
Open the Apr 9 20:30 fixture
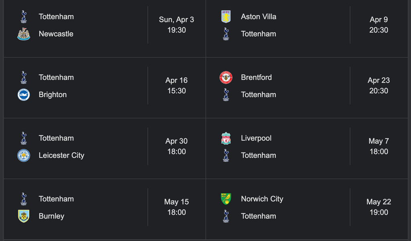point(378,25)
